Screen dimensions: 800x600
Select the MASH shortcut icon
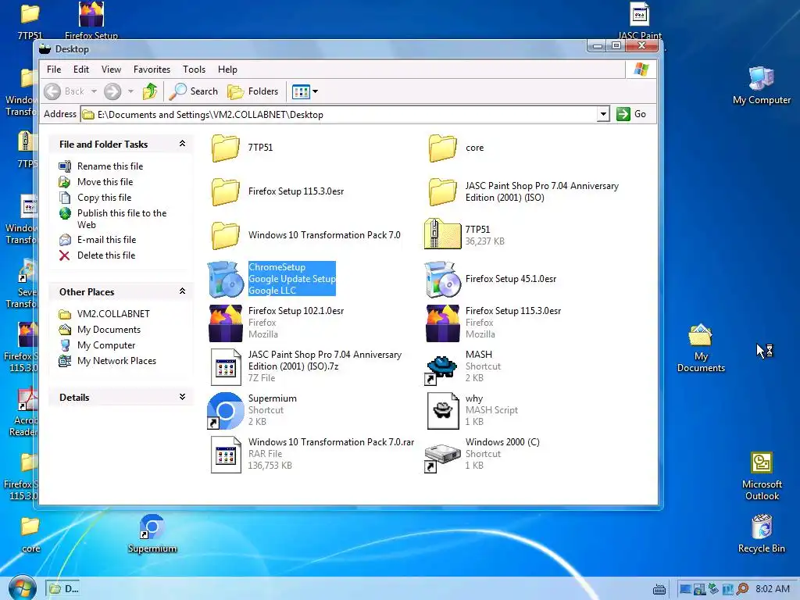pyautogui.click(x=441, y=369)
